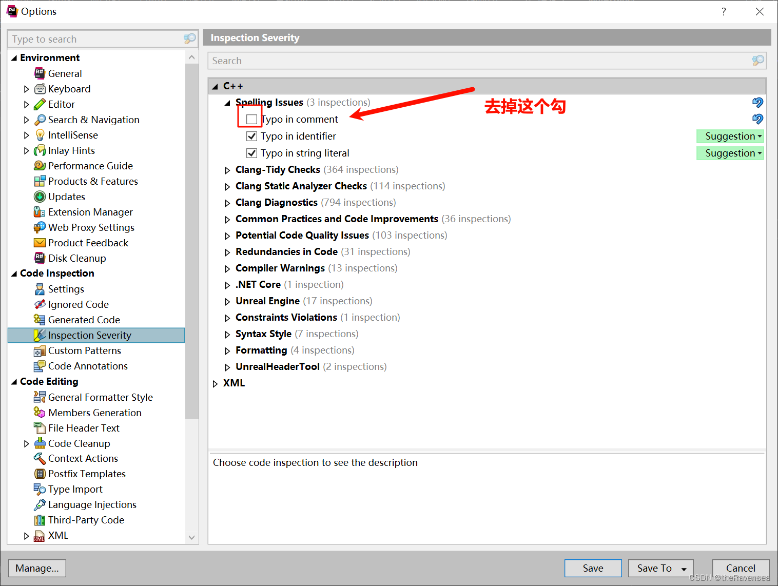Click the Custom Patterns icon
The height and width of the screenshot is (586, 778).
coord(40,350)
